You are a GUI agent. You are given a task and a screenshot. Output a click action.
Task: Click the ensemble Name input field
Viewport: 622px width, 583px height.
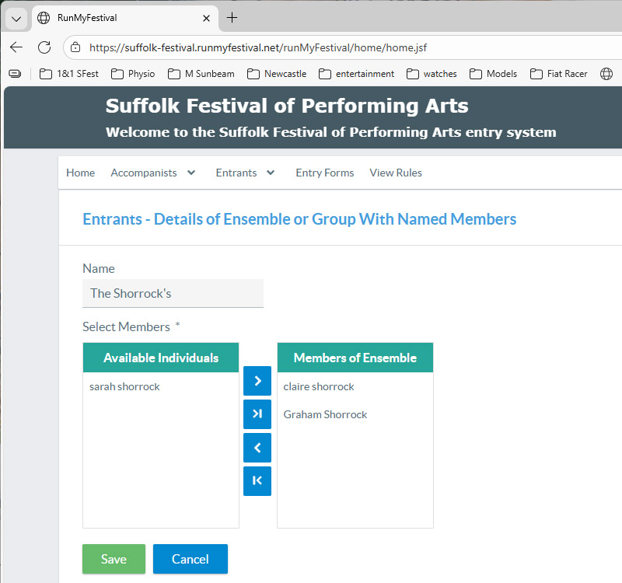coord(173,293)
